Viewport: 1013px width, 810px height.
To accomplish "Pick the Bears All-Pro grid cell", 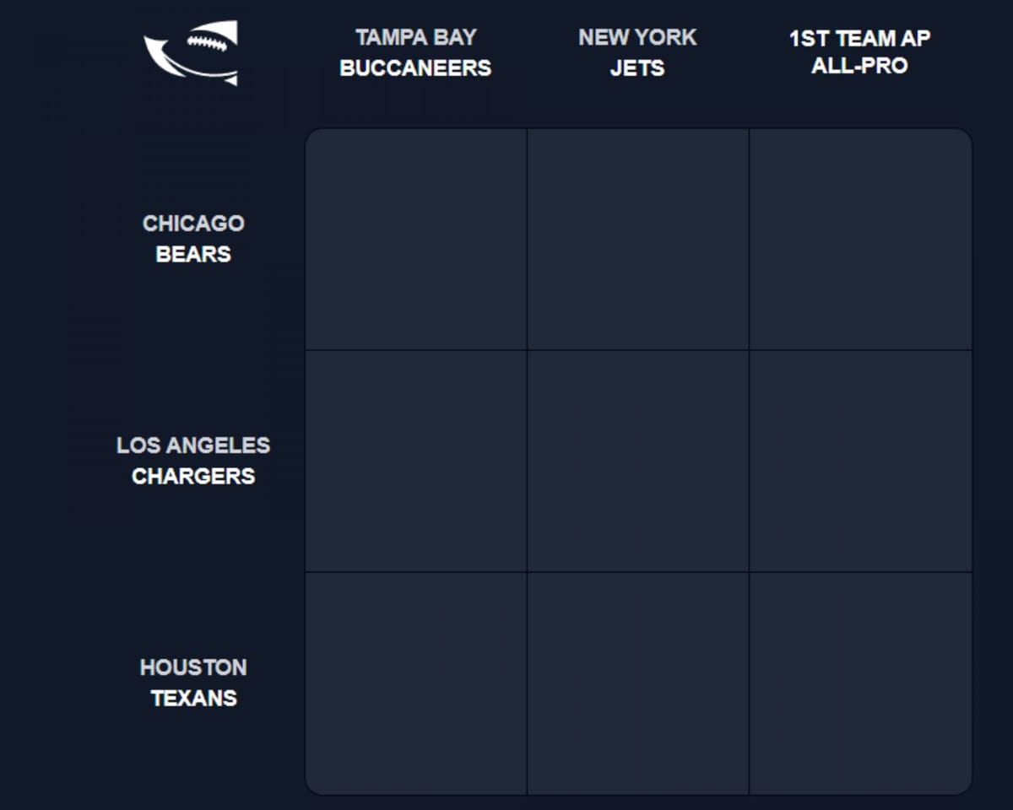I will coord(860,240).
